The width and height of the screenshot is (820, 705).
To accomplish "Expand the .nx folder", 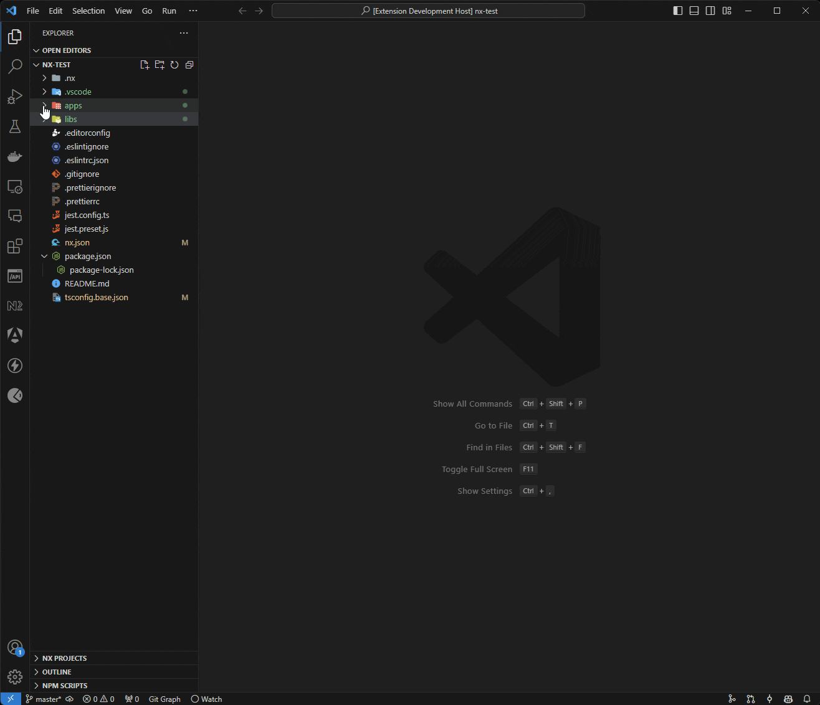I will point(114,78).
